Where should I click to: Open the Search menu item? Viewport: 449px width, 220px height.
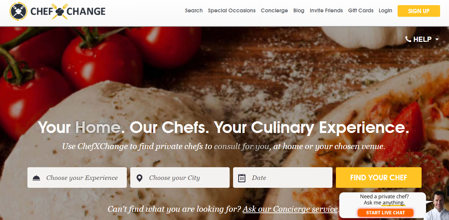coord(194,11)
